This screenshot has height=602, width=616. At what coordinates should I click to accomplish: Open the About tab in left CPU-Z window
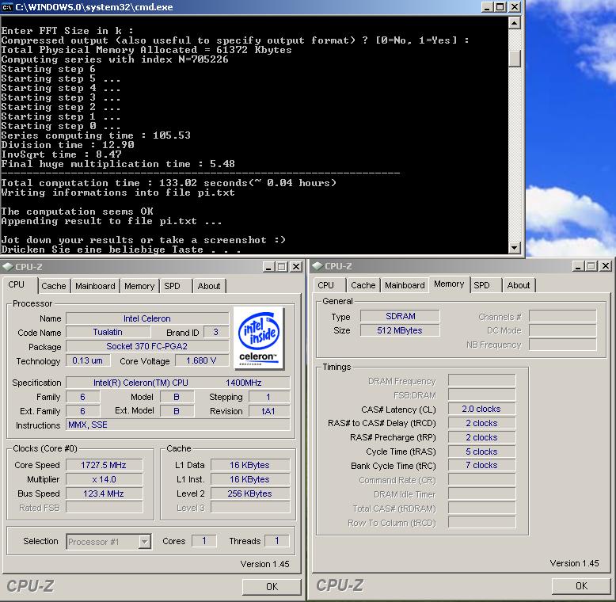pos(209,286)
